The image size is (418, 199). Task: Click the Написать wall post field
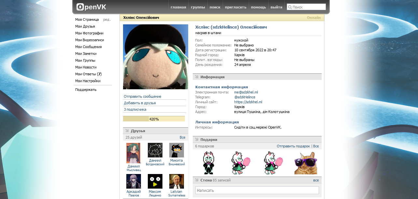point(257,190)
